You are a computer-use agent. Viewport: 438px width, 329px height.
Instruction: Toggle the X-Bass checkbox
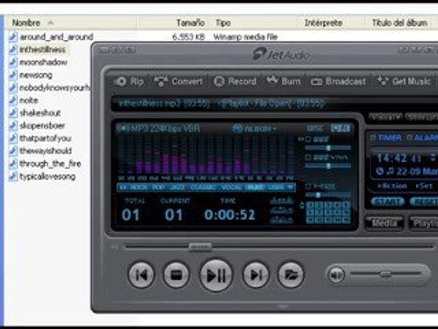pyautogui.click(x=308, y=186)
